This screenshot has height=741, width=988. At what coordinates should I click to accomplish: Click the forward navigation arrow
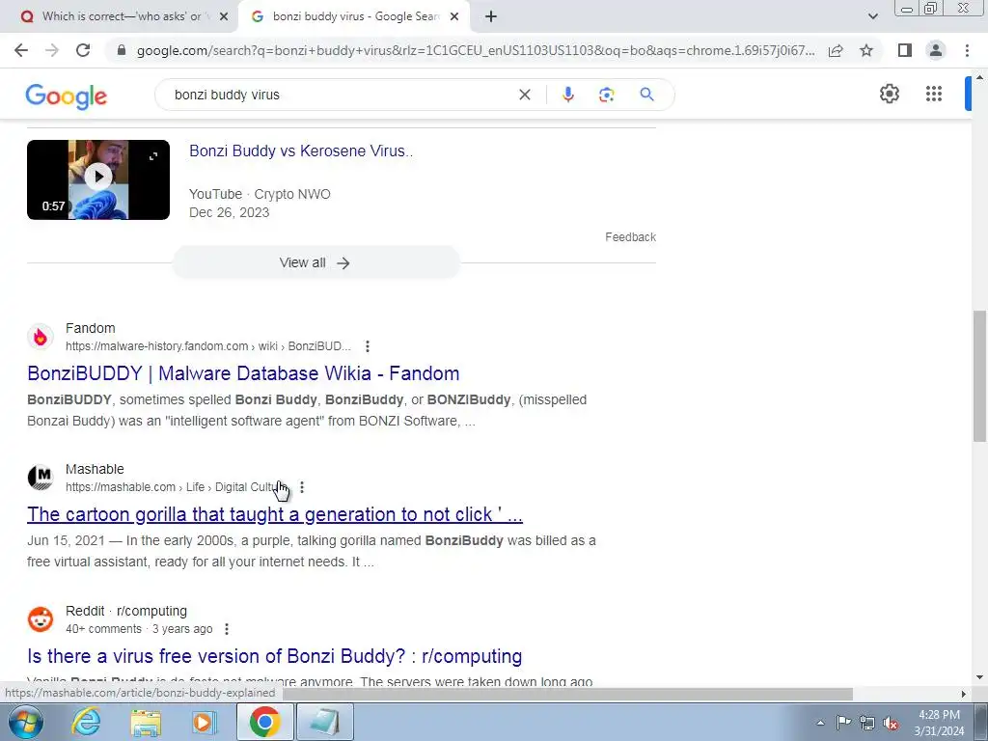52,50
